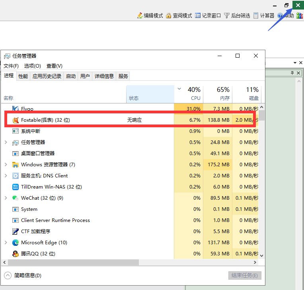
Task: Click the horizontal scrollbar right arrow
Action: pyautogui.click(x=255, y=262)
